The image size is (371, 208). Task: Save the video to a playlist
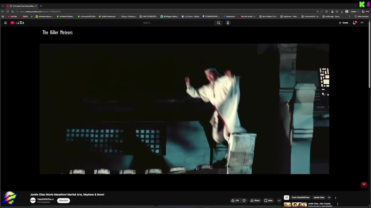pos(268,200)
